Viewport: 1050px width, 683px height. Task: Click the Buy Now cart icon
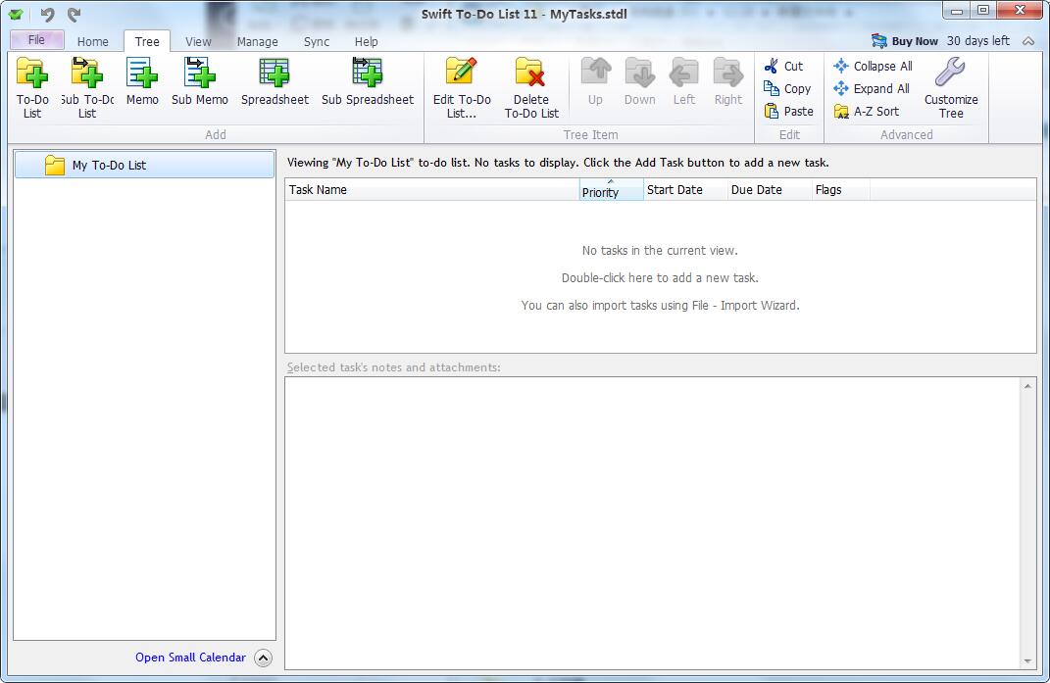(x=878, y=41)
